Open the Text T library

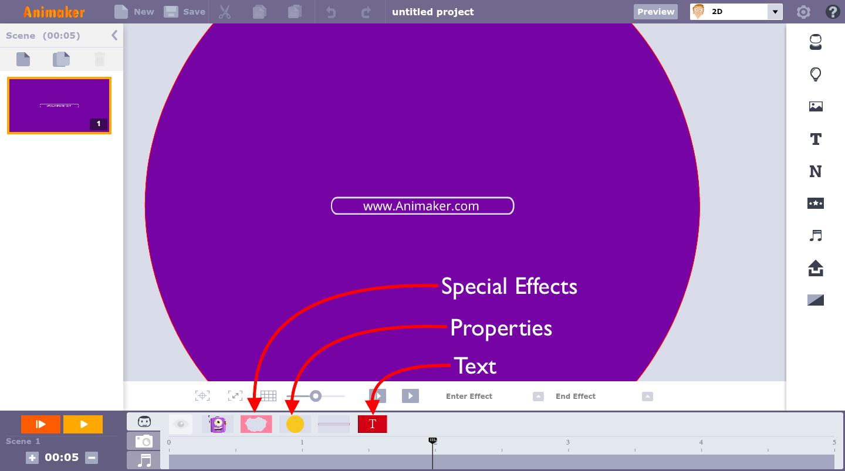coord(816,139)
